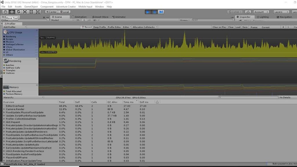This screenshot has height=167, width=297.
Task: Toggle the Center pivot button
Action: [x=51, y=12]
